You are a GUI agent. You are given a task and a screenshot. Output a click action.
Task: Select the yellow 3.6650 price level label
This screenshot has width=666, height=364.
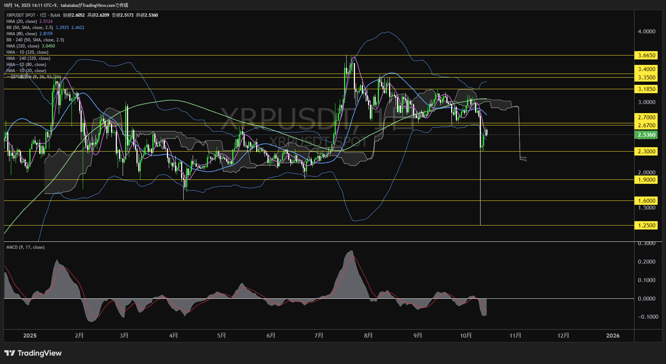[646, 55]
